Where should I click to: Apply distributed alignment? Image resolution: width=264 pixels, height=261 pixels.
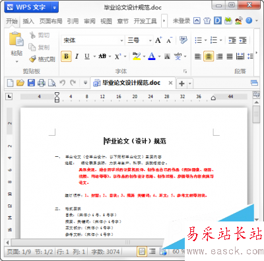(240, 57)
